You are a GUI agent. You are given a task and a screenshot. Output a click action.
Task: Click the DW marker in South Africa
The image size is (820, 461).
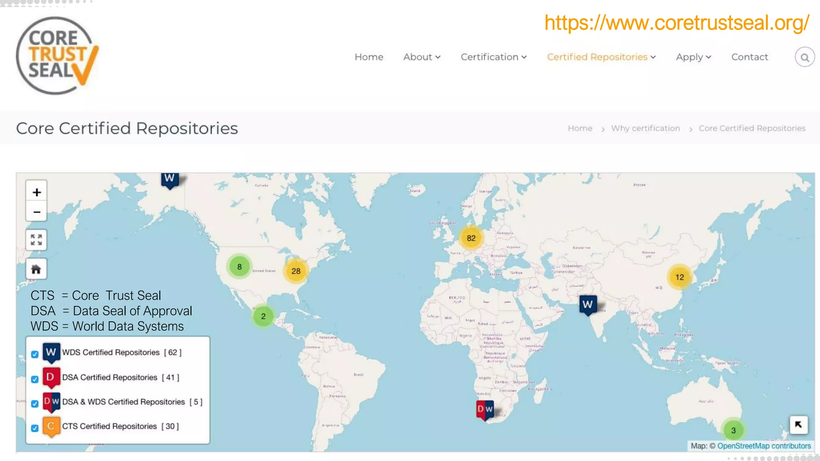pos(485,410)
